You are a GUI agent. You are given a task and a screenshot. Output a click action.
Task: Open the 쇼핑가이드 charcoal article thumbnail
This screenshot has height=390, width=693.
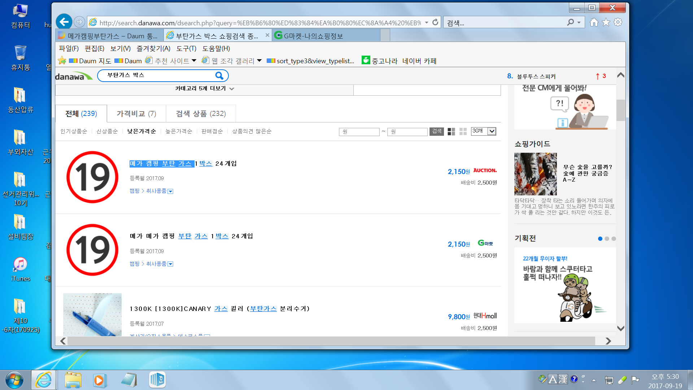pyautogui.click(x=535, y=174)
